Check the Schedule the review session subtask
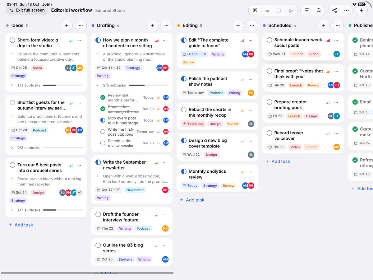 coord(103,143)
